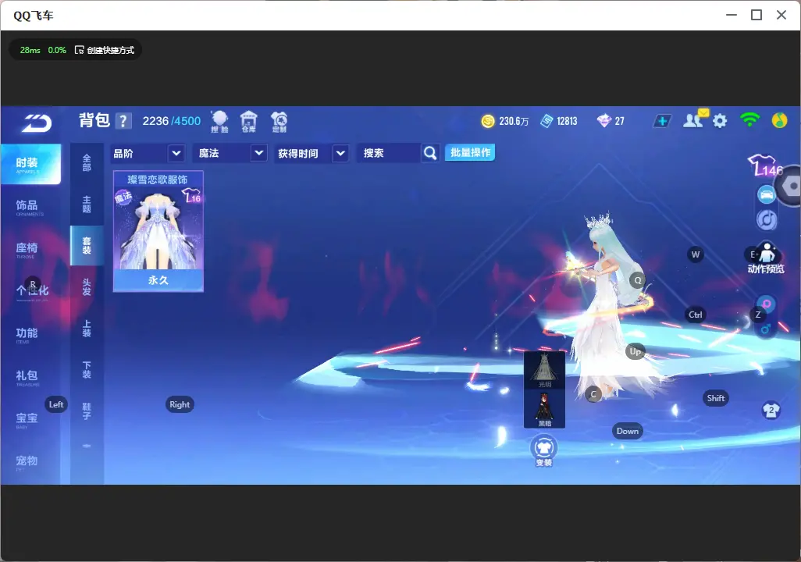Click the 搜索 search input field
The height and width of the screenshot is (562, 801).
coord(390,153)
